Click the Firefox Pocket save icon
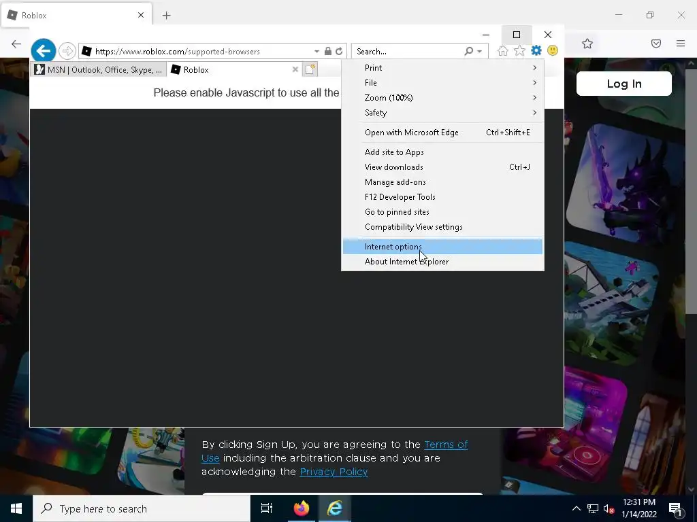This screenshot has width=697, height=522. [x=656, y=43]
